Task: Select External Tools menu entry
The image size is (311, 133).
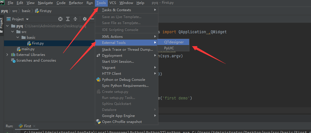Action: (126, 42)
